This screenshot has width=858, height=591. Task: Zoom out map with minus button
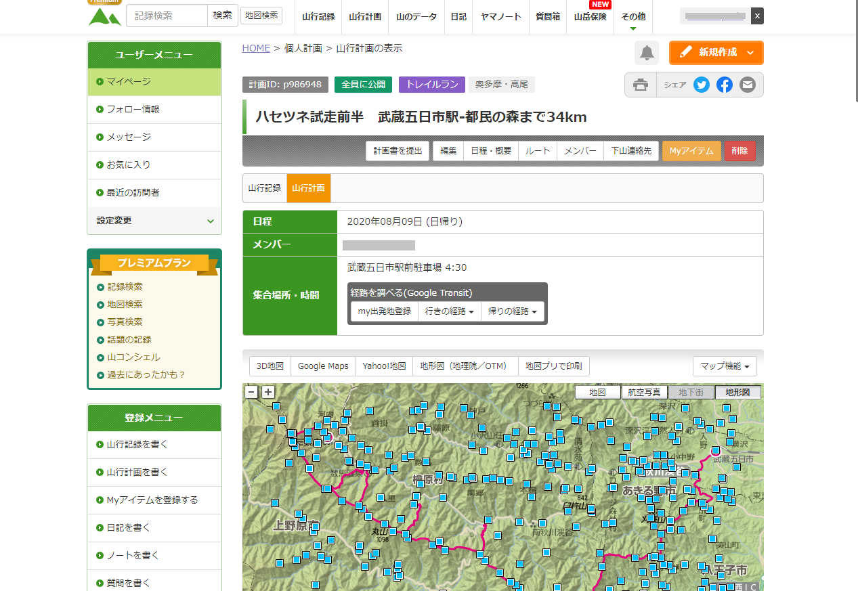tap(251, 392)
